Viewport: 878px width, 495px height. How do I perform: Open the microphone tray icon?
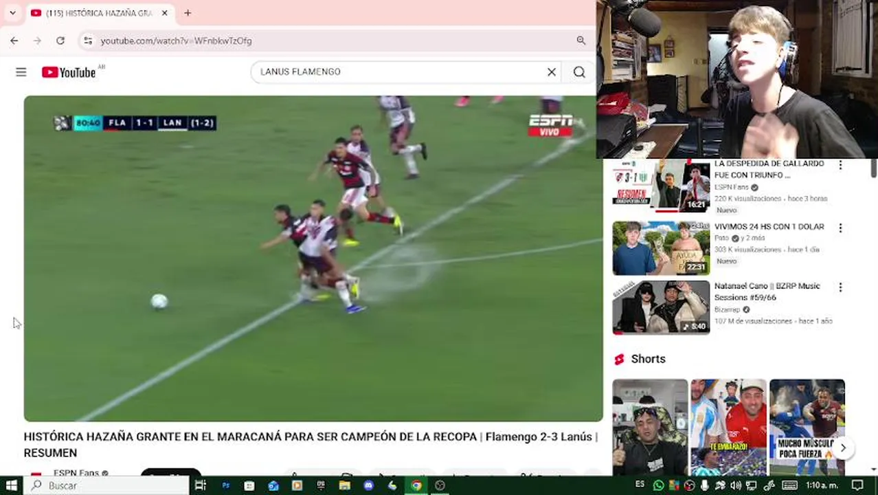(x=704, y=485)
